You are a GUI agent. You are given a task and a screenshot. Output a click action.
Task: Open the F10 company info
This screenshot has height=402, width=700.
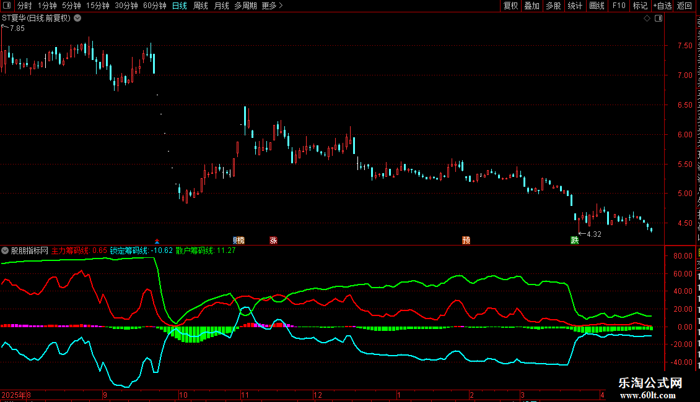coord(619,6)
